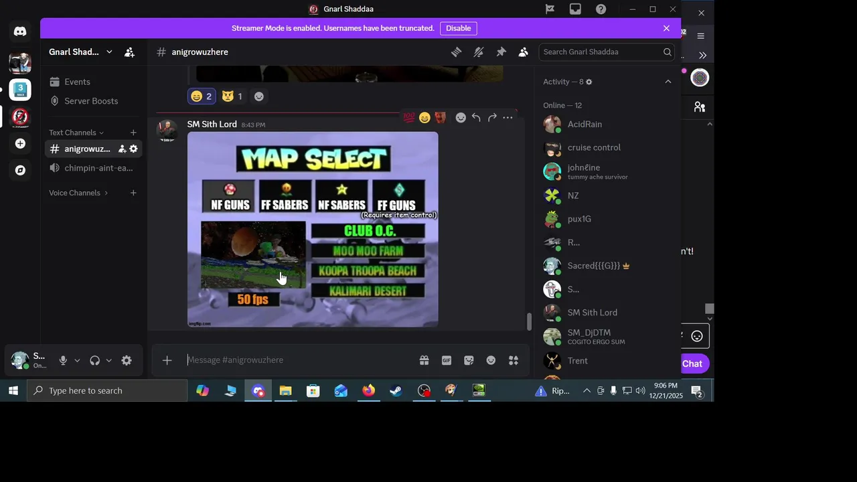Click the search magnifier icon

(668, 52)
